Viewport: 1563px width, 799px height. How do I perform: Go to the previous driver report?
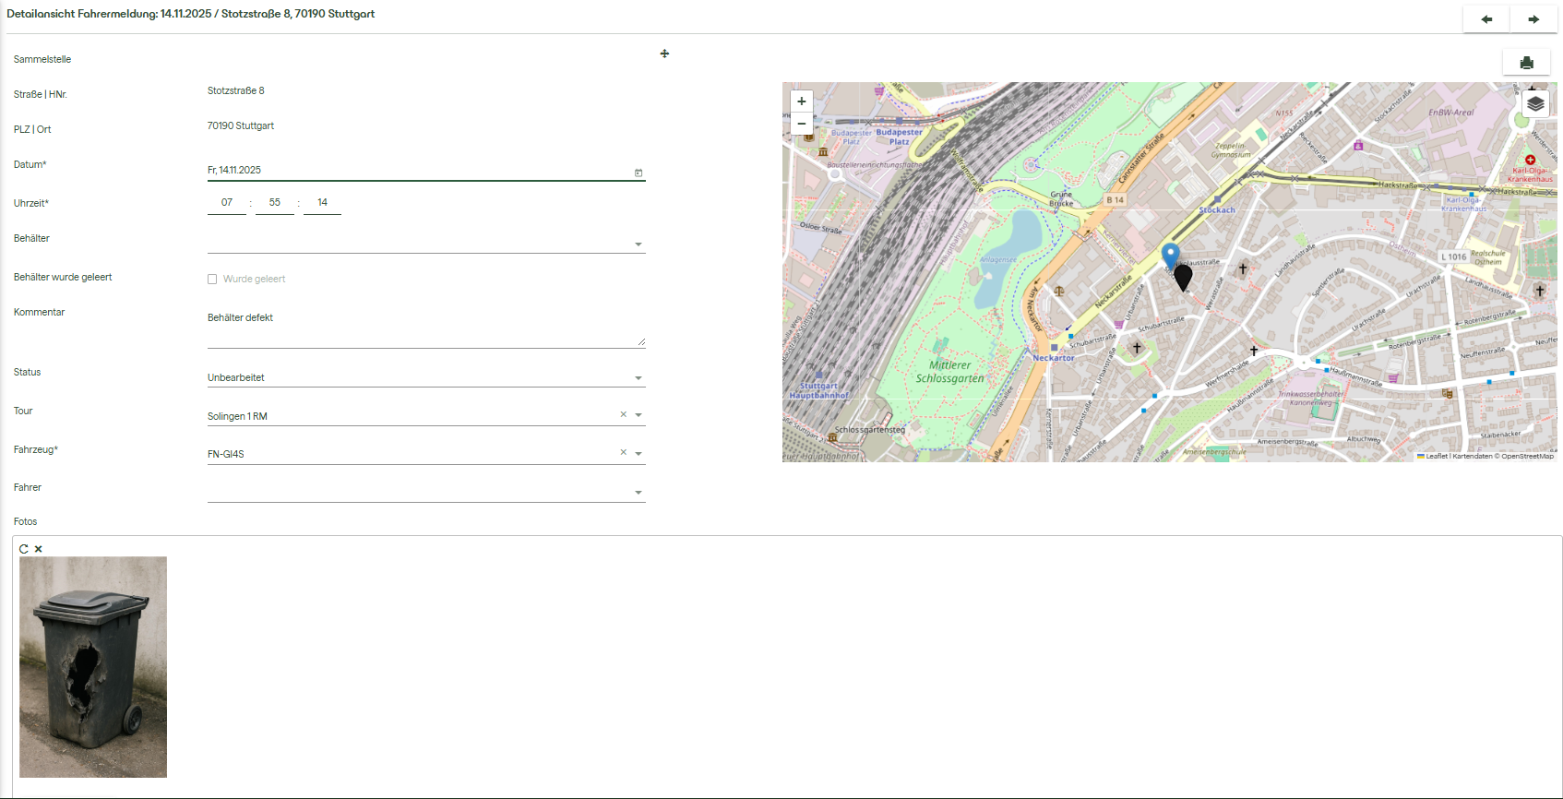coord(1485,19)
